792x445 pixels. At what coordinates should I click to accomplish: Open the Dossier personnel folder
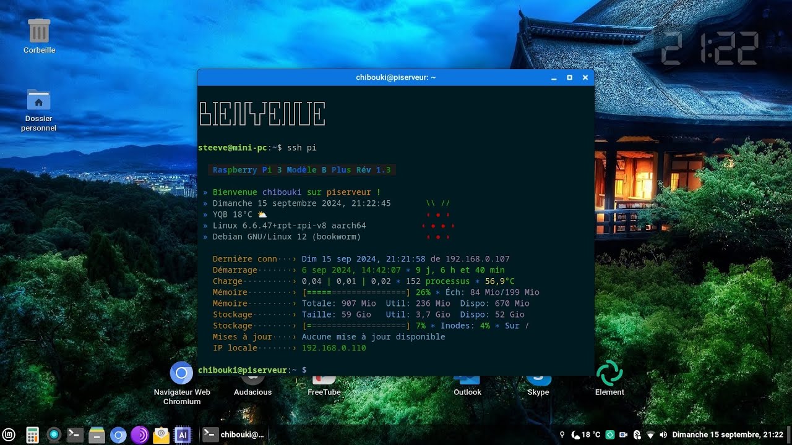click(39, 110)
